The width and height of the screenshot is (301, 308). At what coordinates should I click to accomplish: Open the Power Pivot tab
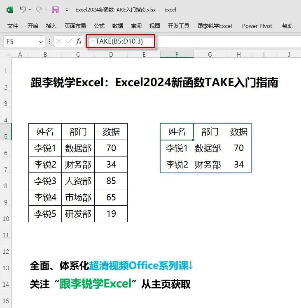pyautogui.click(x=257, y=26)
